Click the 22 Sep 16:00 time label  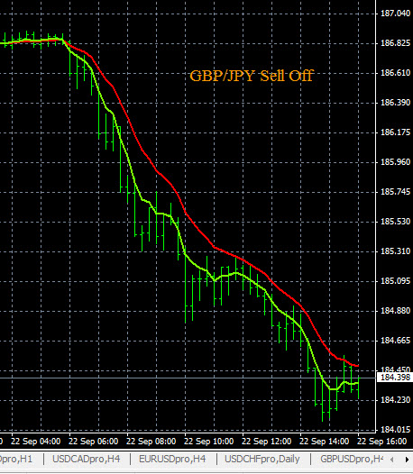pyautogui.click(x=382, y=441)
